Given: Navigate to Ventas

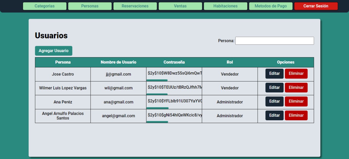Looking at the screenshot, I should tap(180, 6).
